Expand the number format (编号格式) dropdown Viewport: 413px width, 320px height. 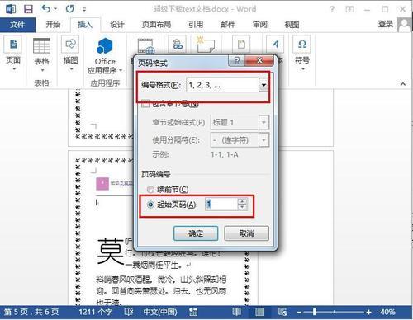coord(263,85)
